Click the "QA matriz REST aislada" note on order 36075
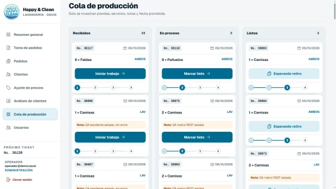Image resolution: width=336 pixels, height=189 pixels. coord(197,125)
